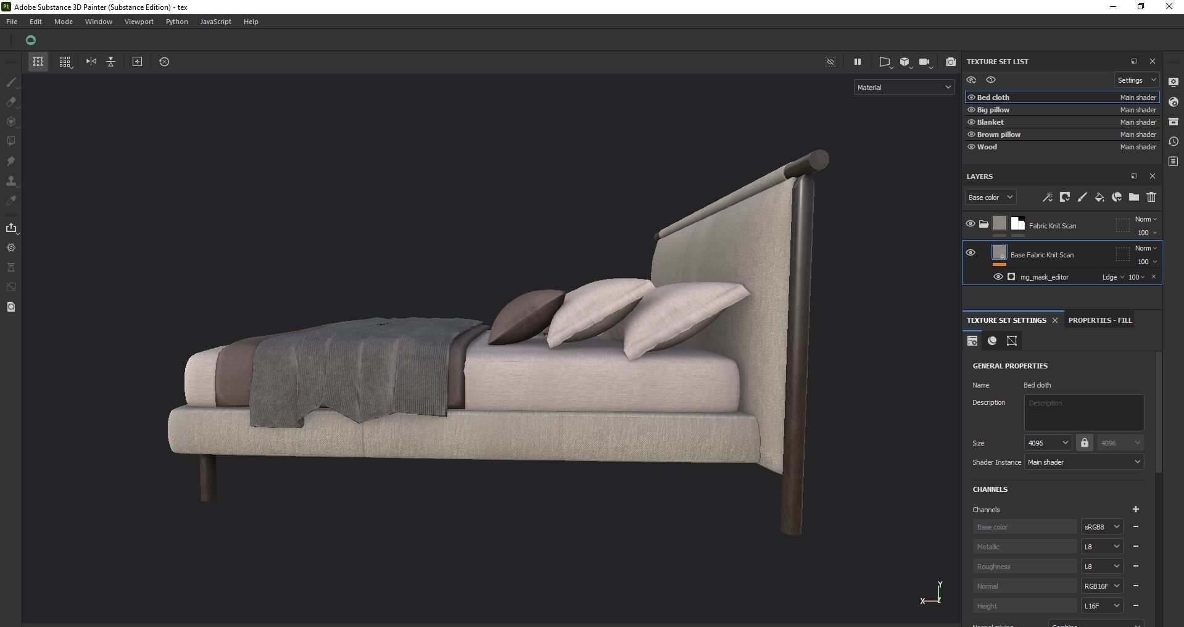The image size is (1184, 627).
Task: Select the Smudge tool
Action: pyautogui.click(x=10, y=161)
